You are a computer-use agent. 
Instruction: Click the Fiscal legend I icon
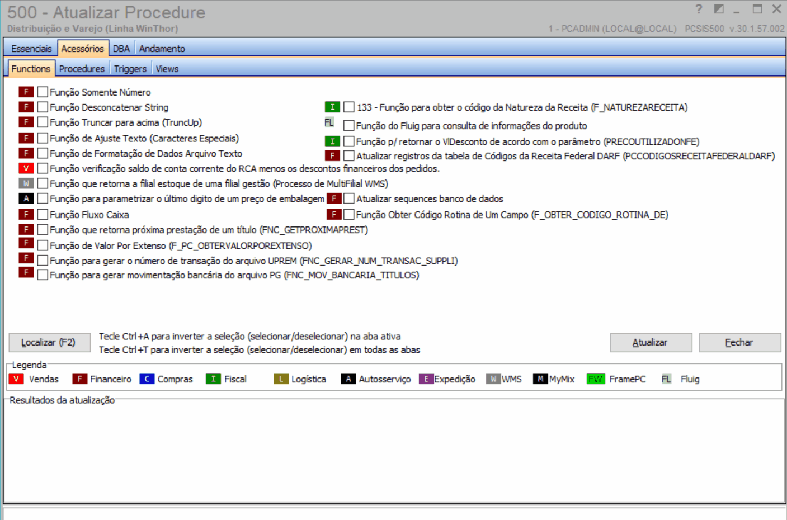213,379
